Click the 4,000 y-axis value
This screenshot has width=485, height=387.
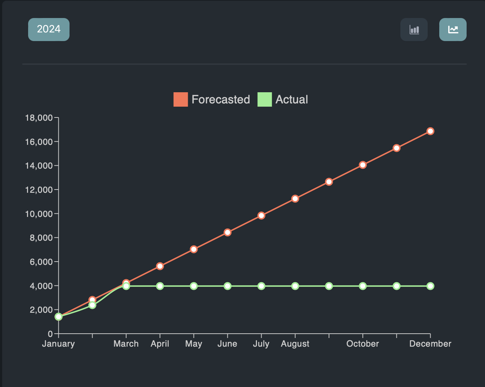coord(41,286)
